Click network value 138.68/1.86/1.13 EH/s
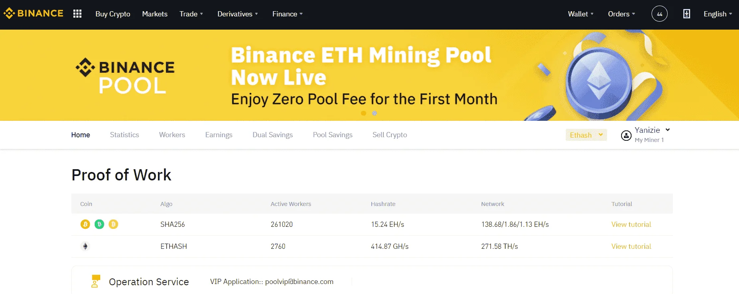739x294 pixels. coord(515,224)
